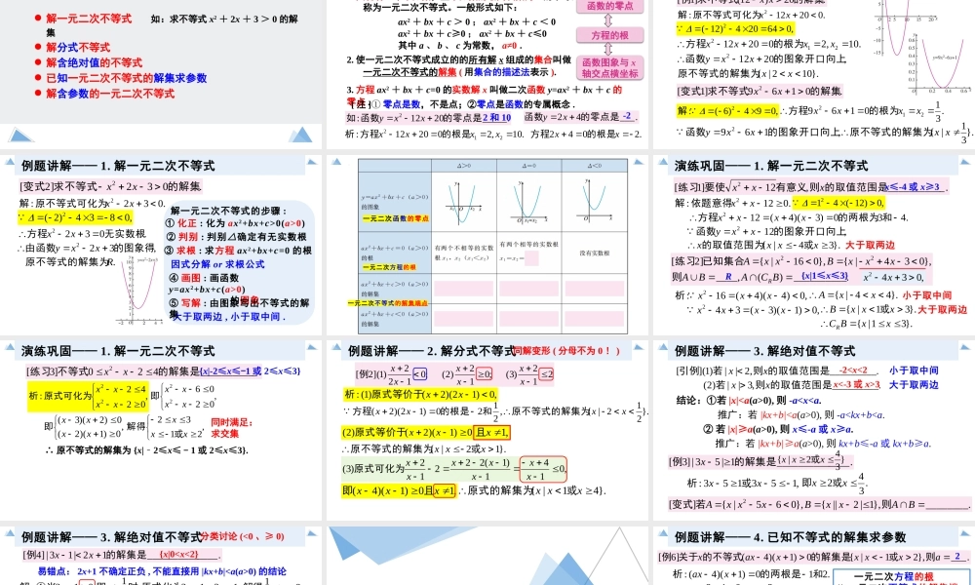Click the Δ>0 table header cell
This screenshot has width=975, height=585.
(464, 166)
